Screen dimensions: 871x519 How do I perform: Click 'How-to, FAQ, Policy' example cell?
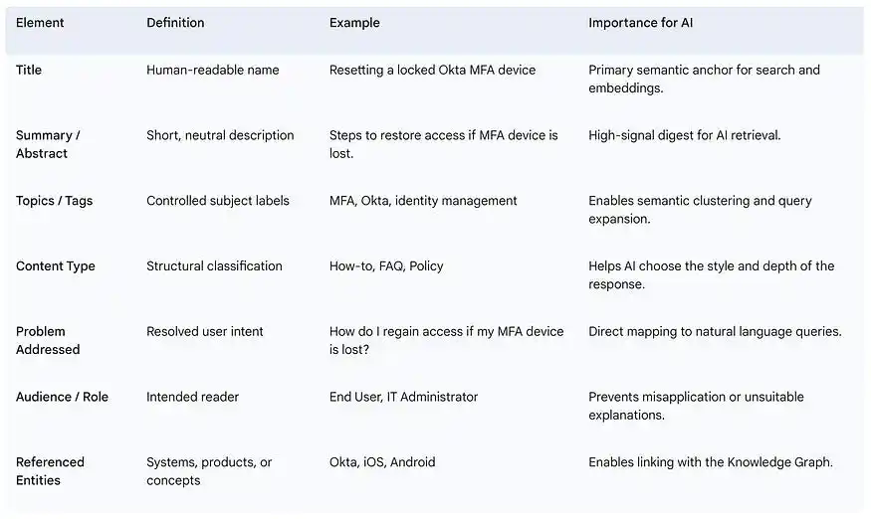pyautogui.click(x=386, y=266)
